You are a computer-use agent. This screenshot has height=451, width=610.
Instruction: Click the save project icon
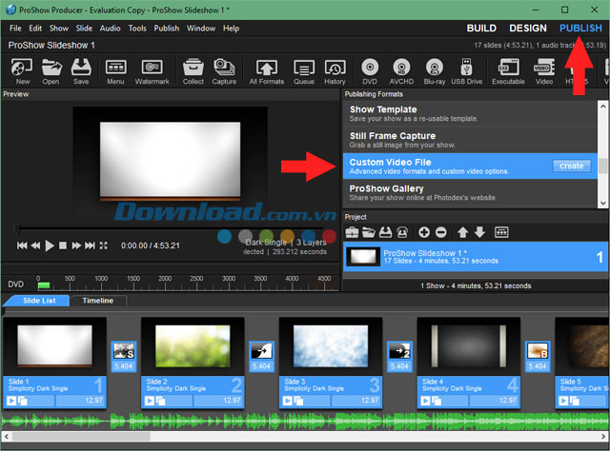pos(385,232)
